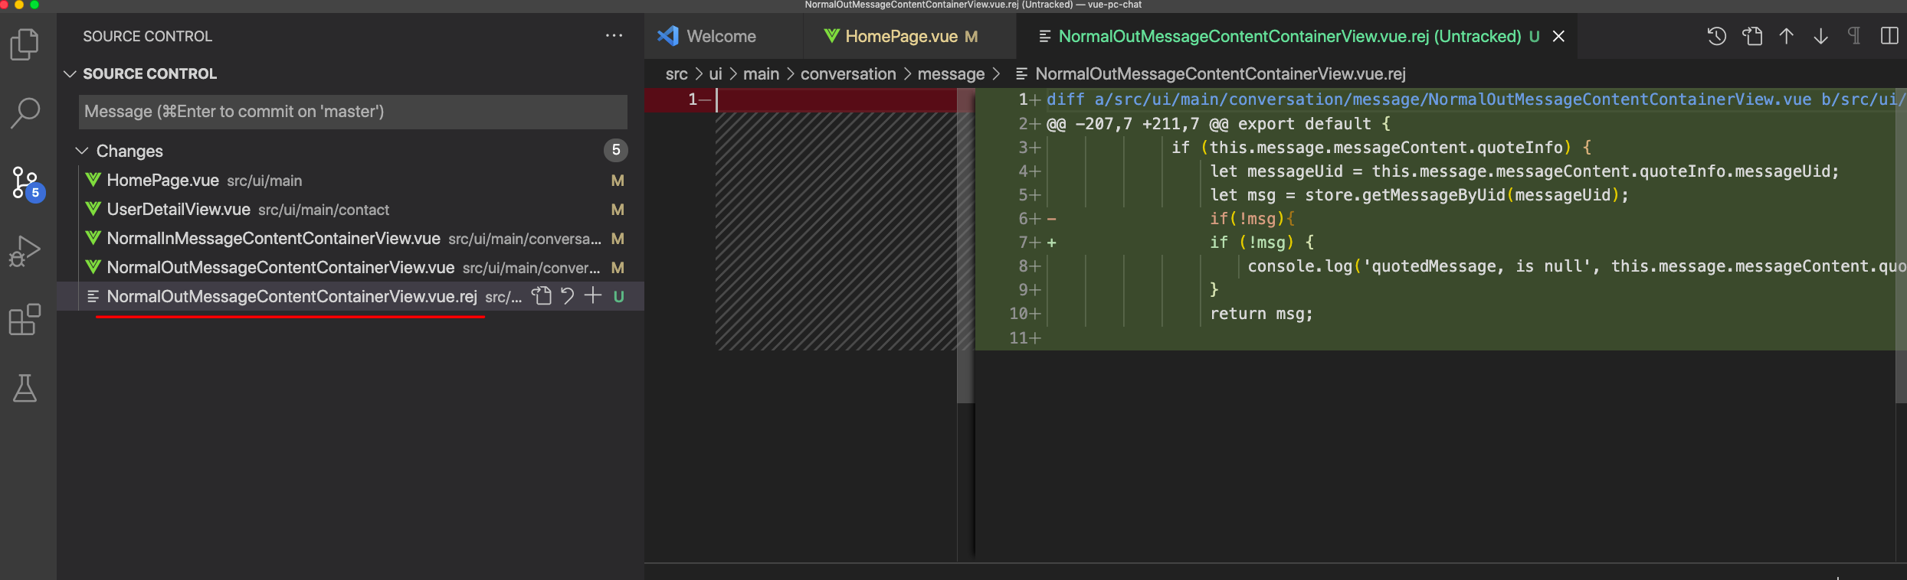Click breadcrumb segment 'ui'
This screenshot has height=580, width=1907.
pyautogui.click(x=716, y=74)
